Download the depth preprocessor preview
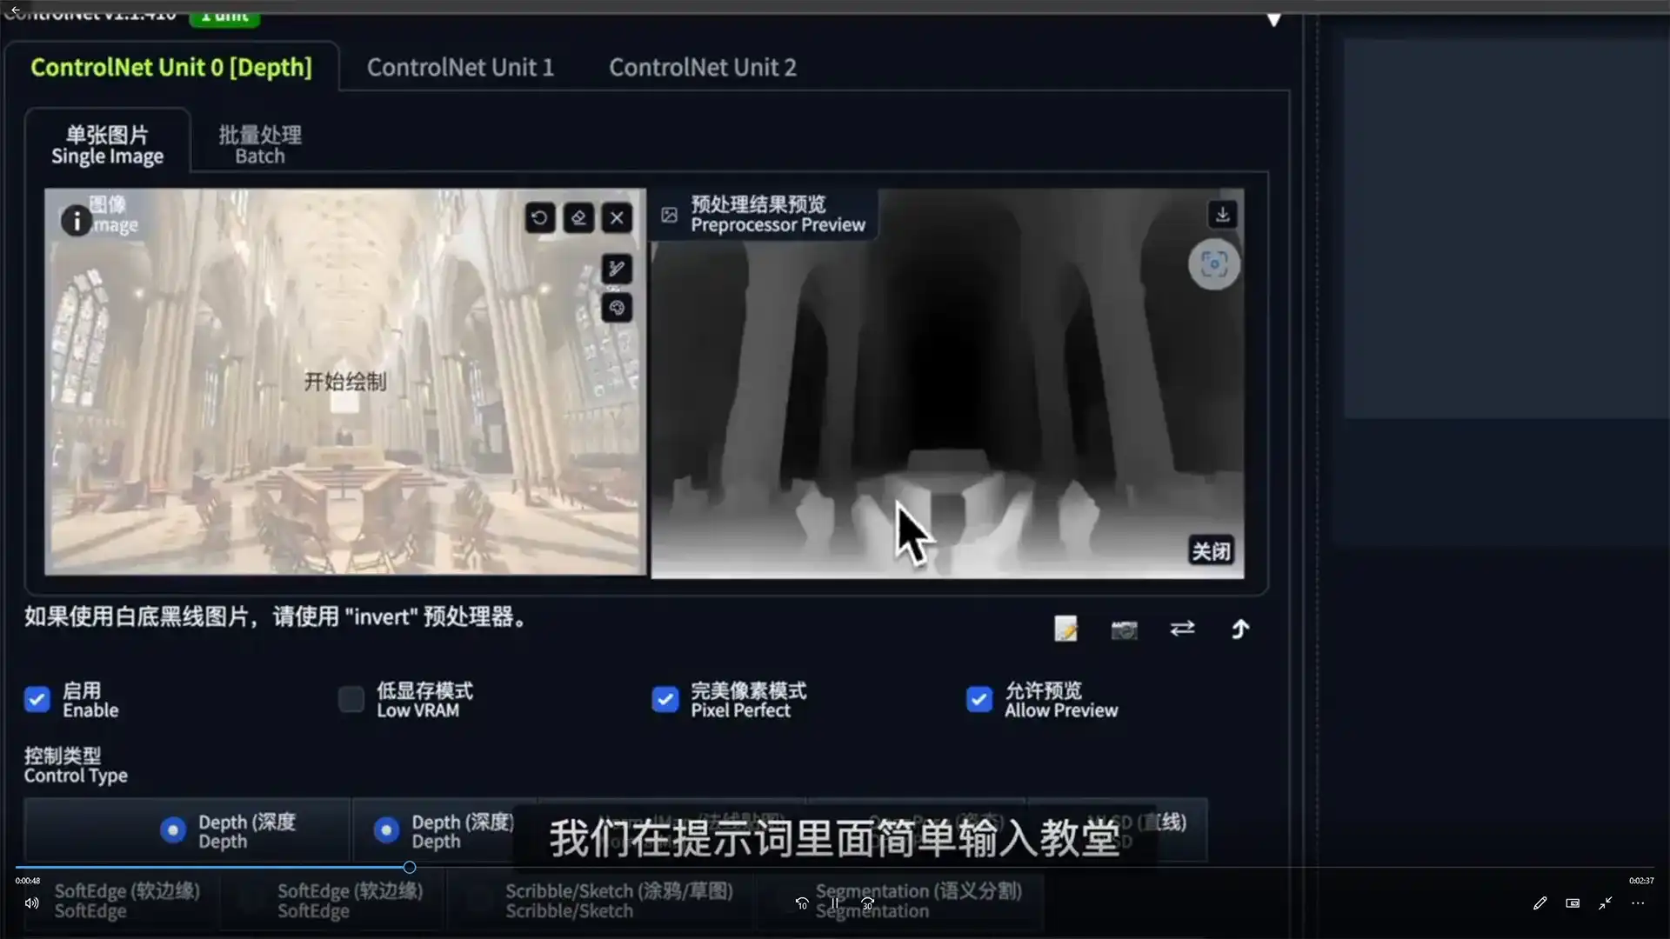The width and height of the screenshot is (1670, 939). tap(1223, 215)
